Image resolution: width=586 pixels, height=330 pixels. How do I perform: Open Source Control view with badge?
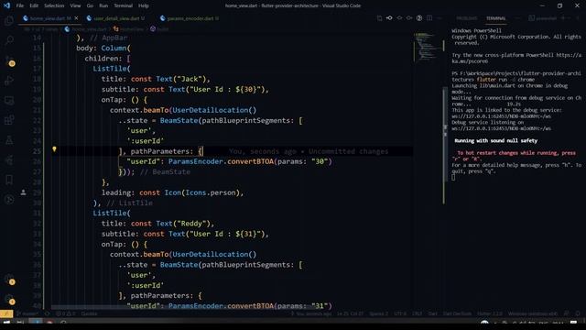(9, 60)
